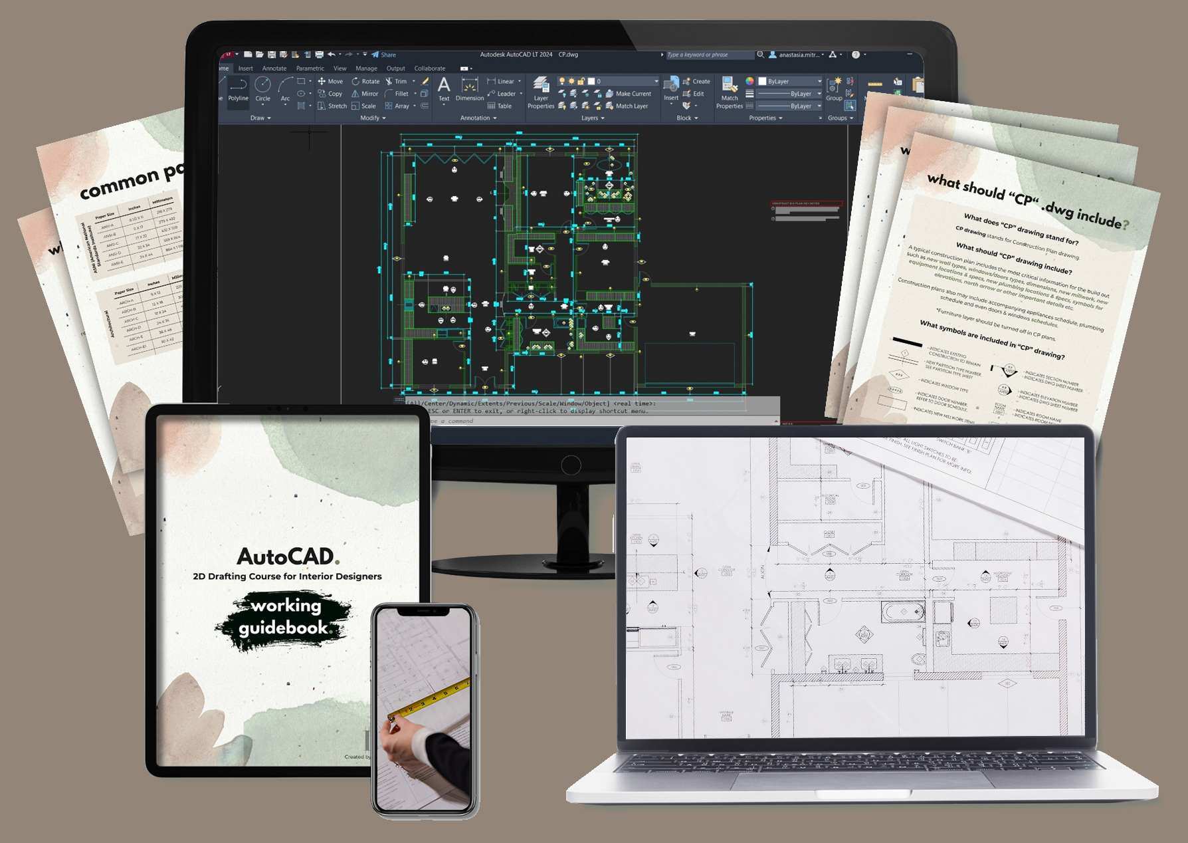Click the Dimension tool

[470, 89]
